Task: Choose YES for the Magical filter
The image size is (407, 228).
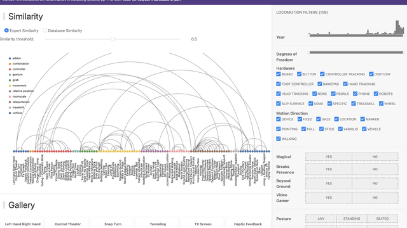Action: coord(329,156)
